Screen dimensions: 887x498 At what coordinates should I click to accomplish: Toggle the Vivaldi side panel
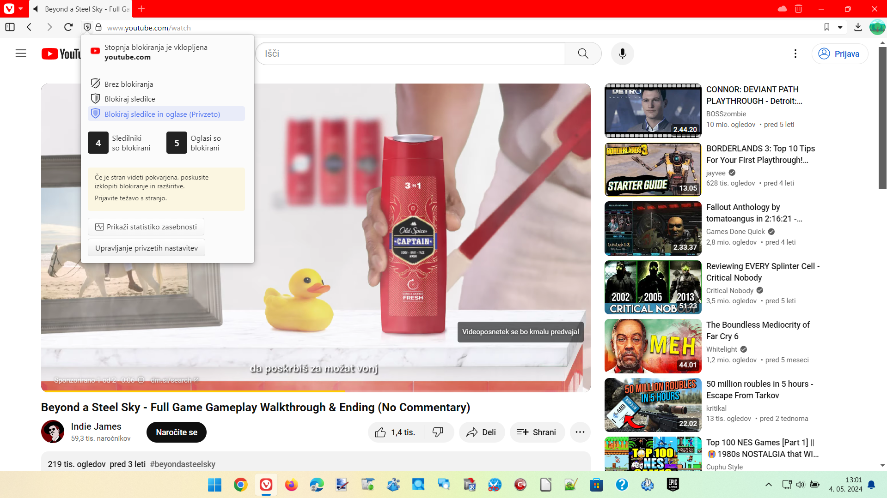(10, 27)
